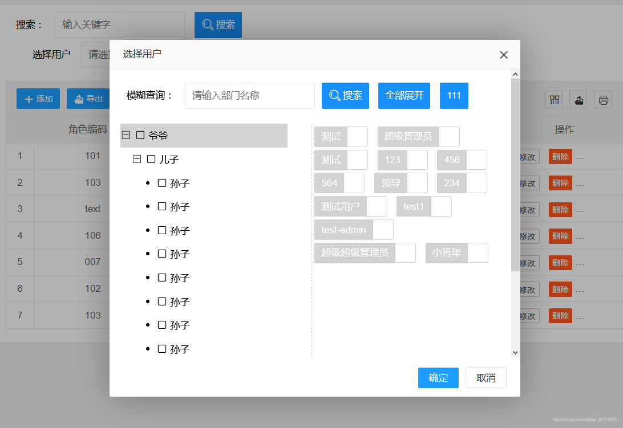
Task: Toggle the test1 user switch
Action: pyautogui.click(x=424, y=206)
